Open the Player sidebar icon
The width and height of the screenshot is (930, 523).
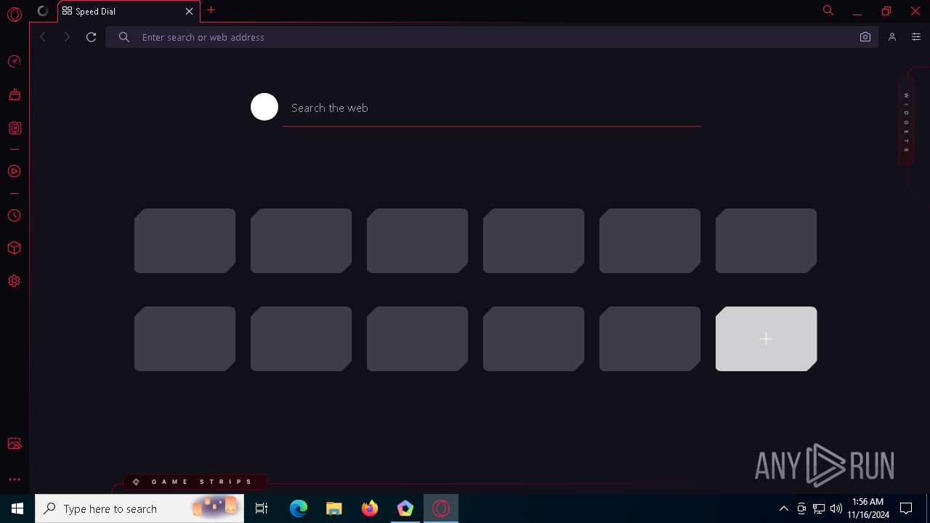pyautogui.click(x=14, y=171)
